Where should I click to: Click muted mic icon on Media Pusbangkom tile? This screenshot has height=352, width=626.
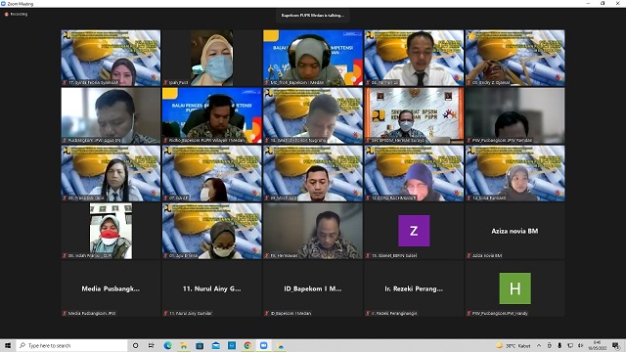[x=65, y=313]
